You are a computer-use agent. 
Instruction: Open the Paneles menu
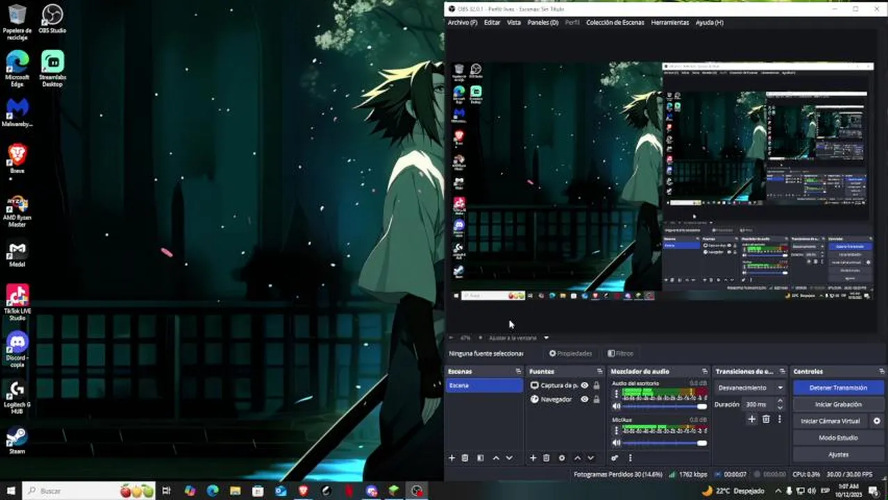tap(543, 22)
